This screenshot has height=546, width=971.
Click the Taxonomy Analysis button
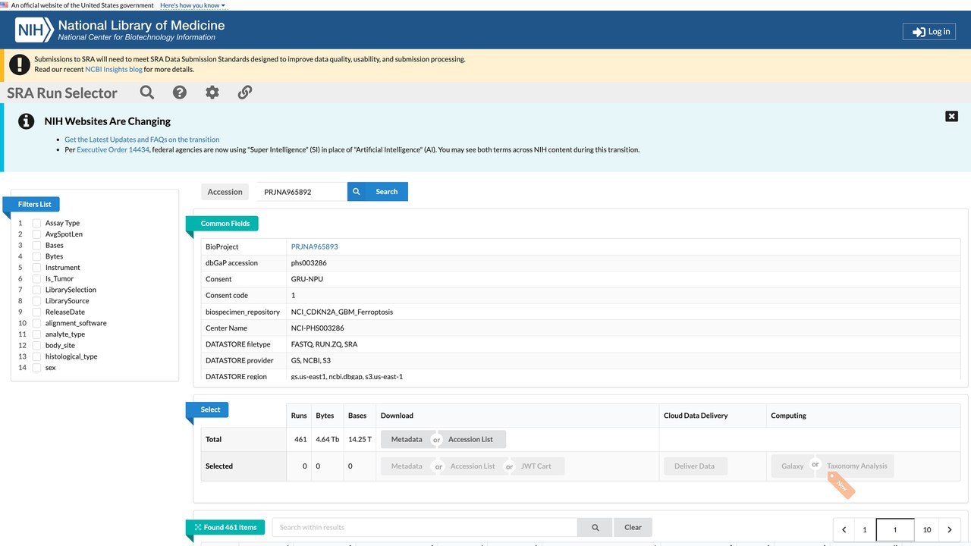coord(856,466)
